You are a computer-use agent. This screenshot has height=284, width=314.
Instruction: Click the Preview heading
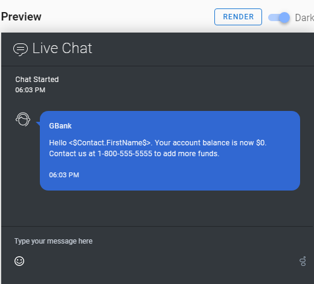point(21,17)
